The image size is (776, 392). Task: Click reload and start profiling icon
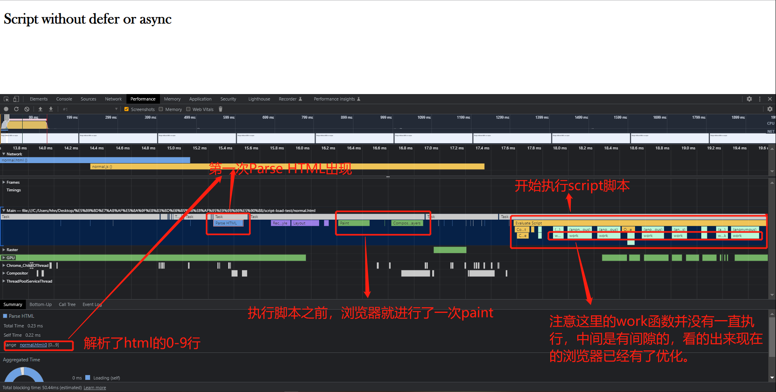coord(17,109)
